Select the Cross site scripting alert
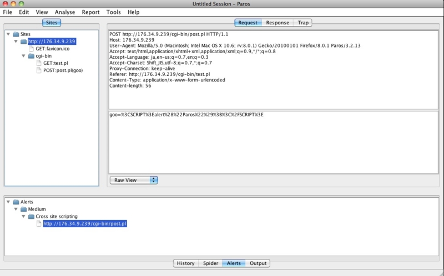 (x=57, y=216)
